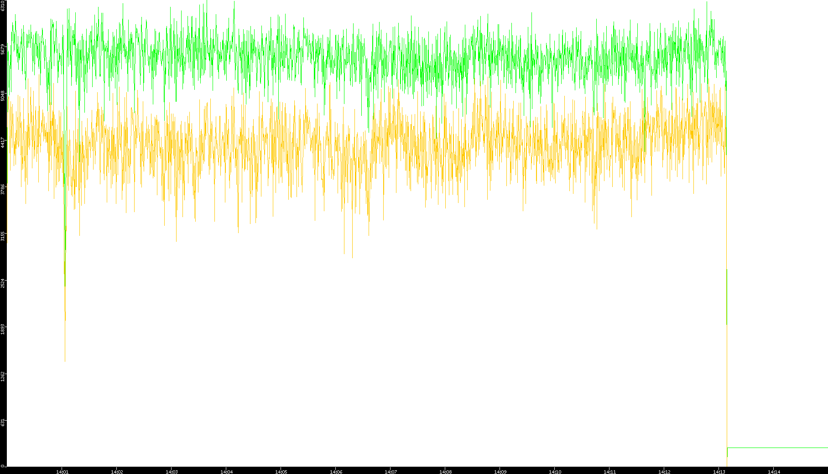Click the 14:10 time axis label
828x474 pixels.
555,472
